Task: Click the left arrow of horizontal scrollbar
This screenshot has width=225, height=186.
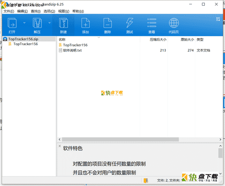Action: [60, 139]
